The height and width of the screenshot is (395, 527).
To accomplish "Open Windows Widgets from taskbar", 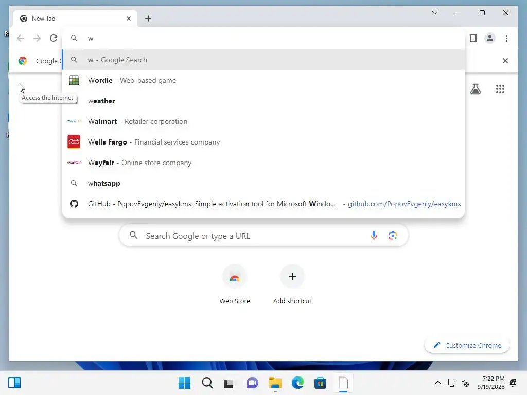I will [14, 383].
